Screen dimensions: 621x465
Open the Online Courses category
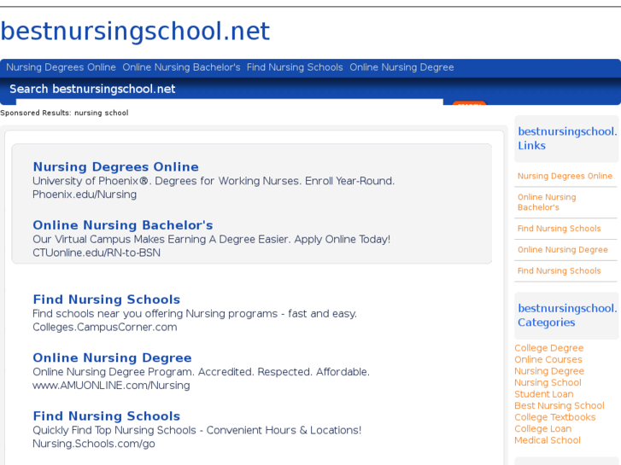[548, 359]
